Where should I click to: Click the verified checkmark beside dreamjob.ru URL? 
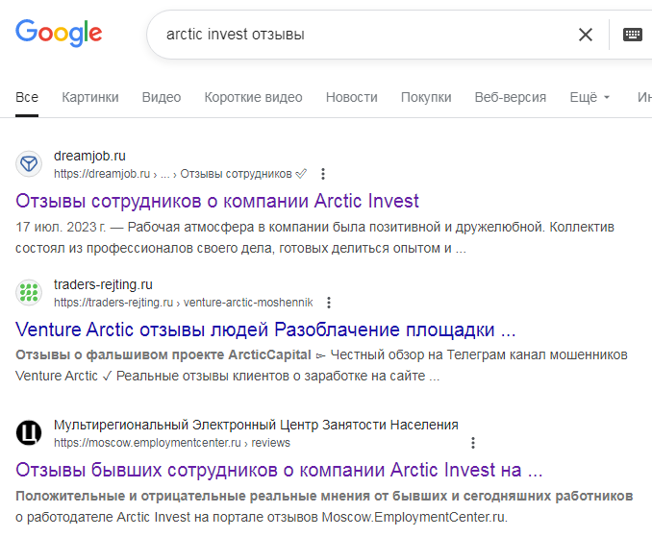[x=301, y=174]
